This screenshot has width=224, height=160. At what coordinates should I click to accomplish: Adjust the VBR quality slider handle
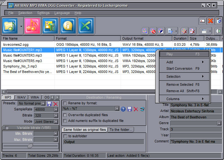(x=30, y=146)
